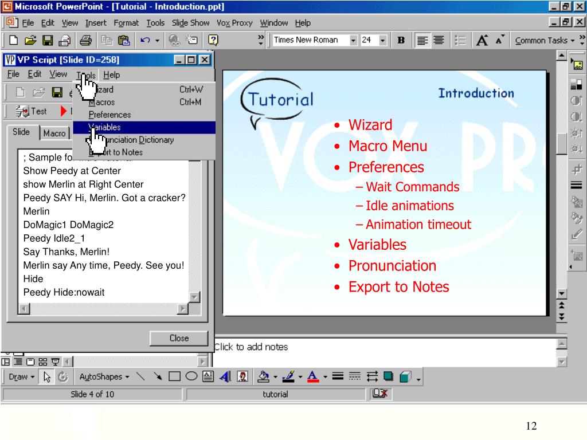This screenshot has width=587, height=440.
Task: Insert Clip Art from the Draw toolbar
Action: point(242,376)
